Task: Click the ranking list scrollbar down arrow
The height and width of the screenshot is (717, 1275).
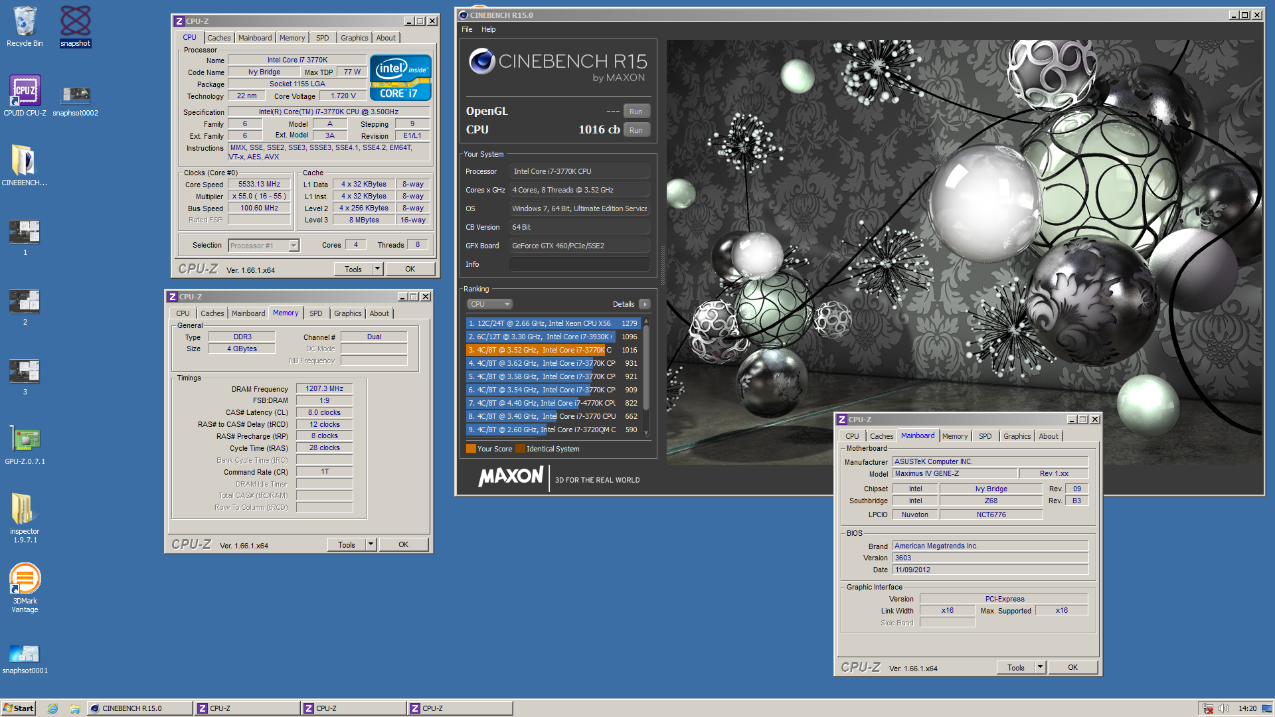Action: click(x=645, y=433)
